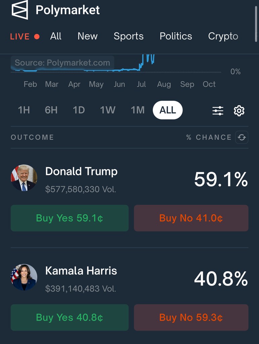The width and height of the screenshot is (259, 344).
Task: Click the refresh icon next to % CHANCE
Action: [242, 137]
